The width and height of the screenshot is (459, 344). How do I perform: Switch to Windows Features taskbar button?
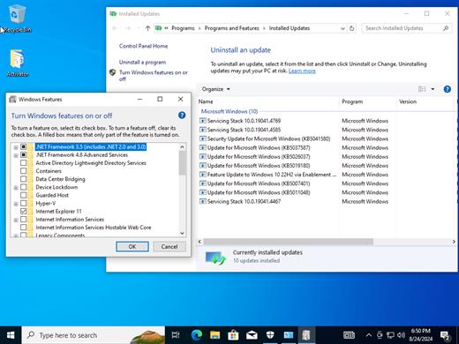(x=306, y=335)
